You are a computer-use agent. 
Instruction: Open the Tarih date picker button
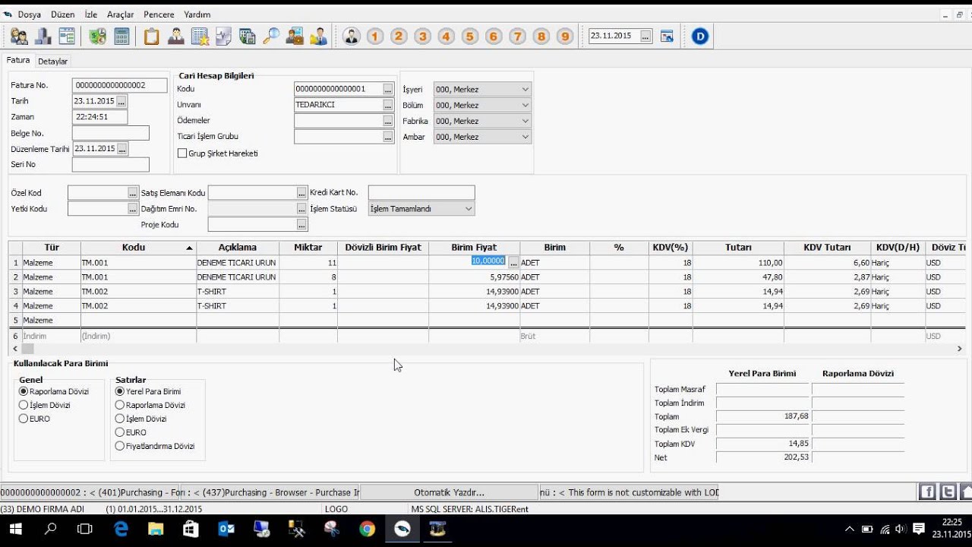pos(121,101)
